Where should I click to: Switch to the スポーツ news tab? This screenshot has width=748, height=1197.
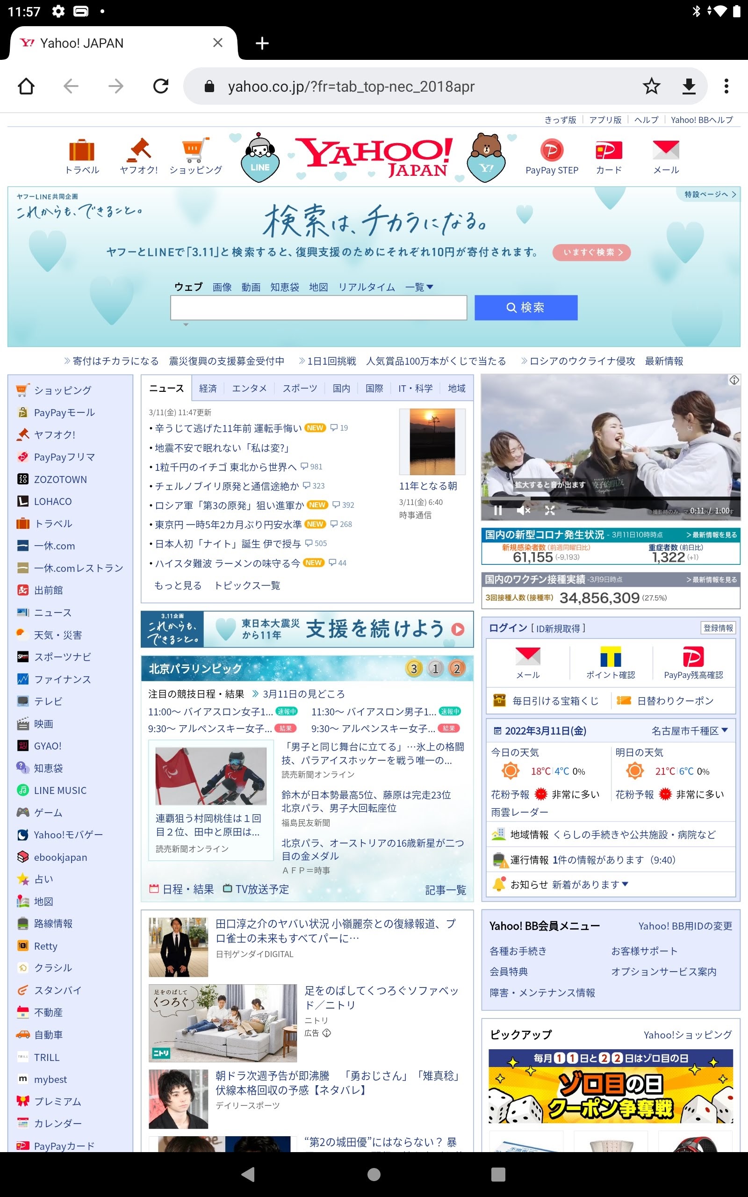(x=300, y=388)
